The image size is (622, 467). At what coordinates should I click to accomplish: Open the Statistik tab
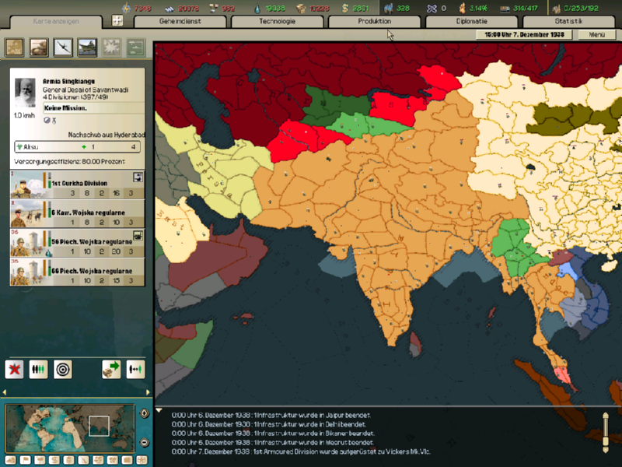click(569, 22)
